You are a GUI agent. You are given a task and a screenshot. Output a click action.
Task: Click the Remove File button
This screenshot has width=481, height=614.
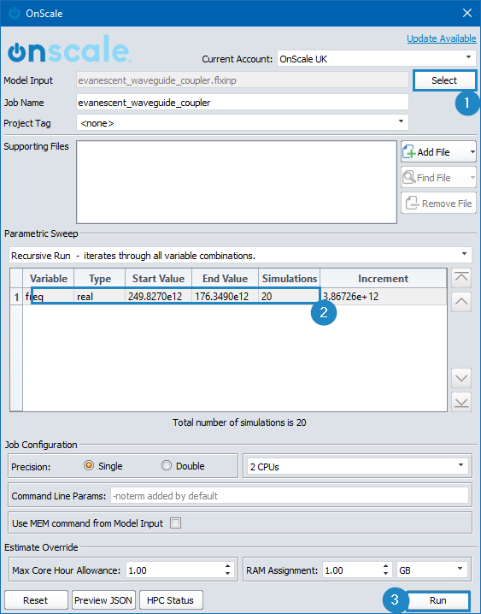pyautogui.click(x=438, y=204)
